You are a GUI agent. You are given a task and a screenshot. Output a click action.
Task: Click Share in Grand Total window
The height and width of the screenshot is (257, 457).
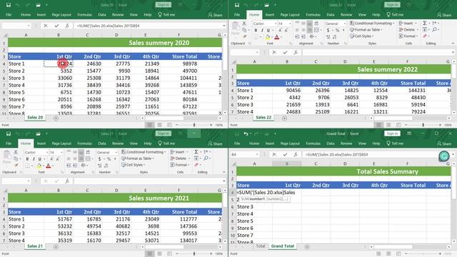coord(444,143)
